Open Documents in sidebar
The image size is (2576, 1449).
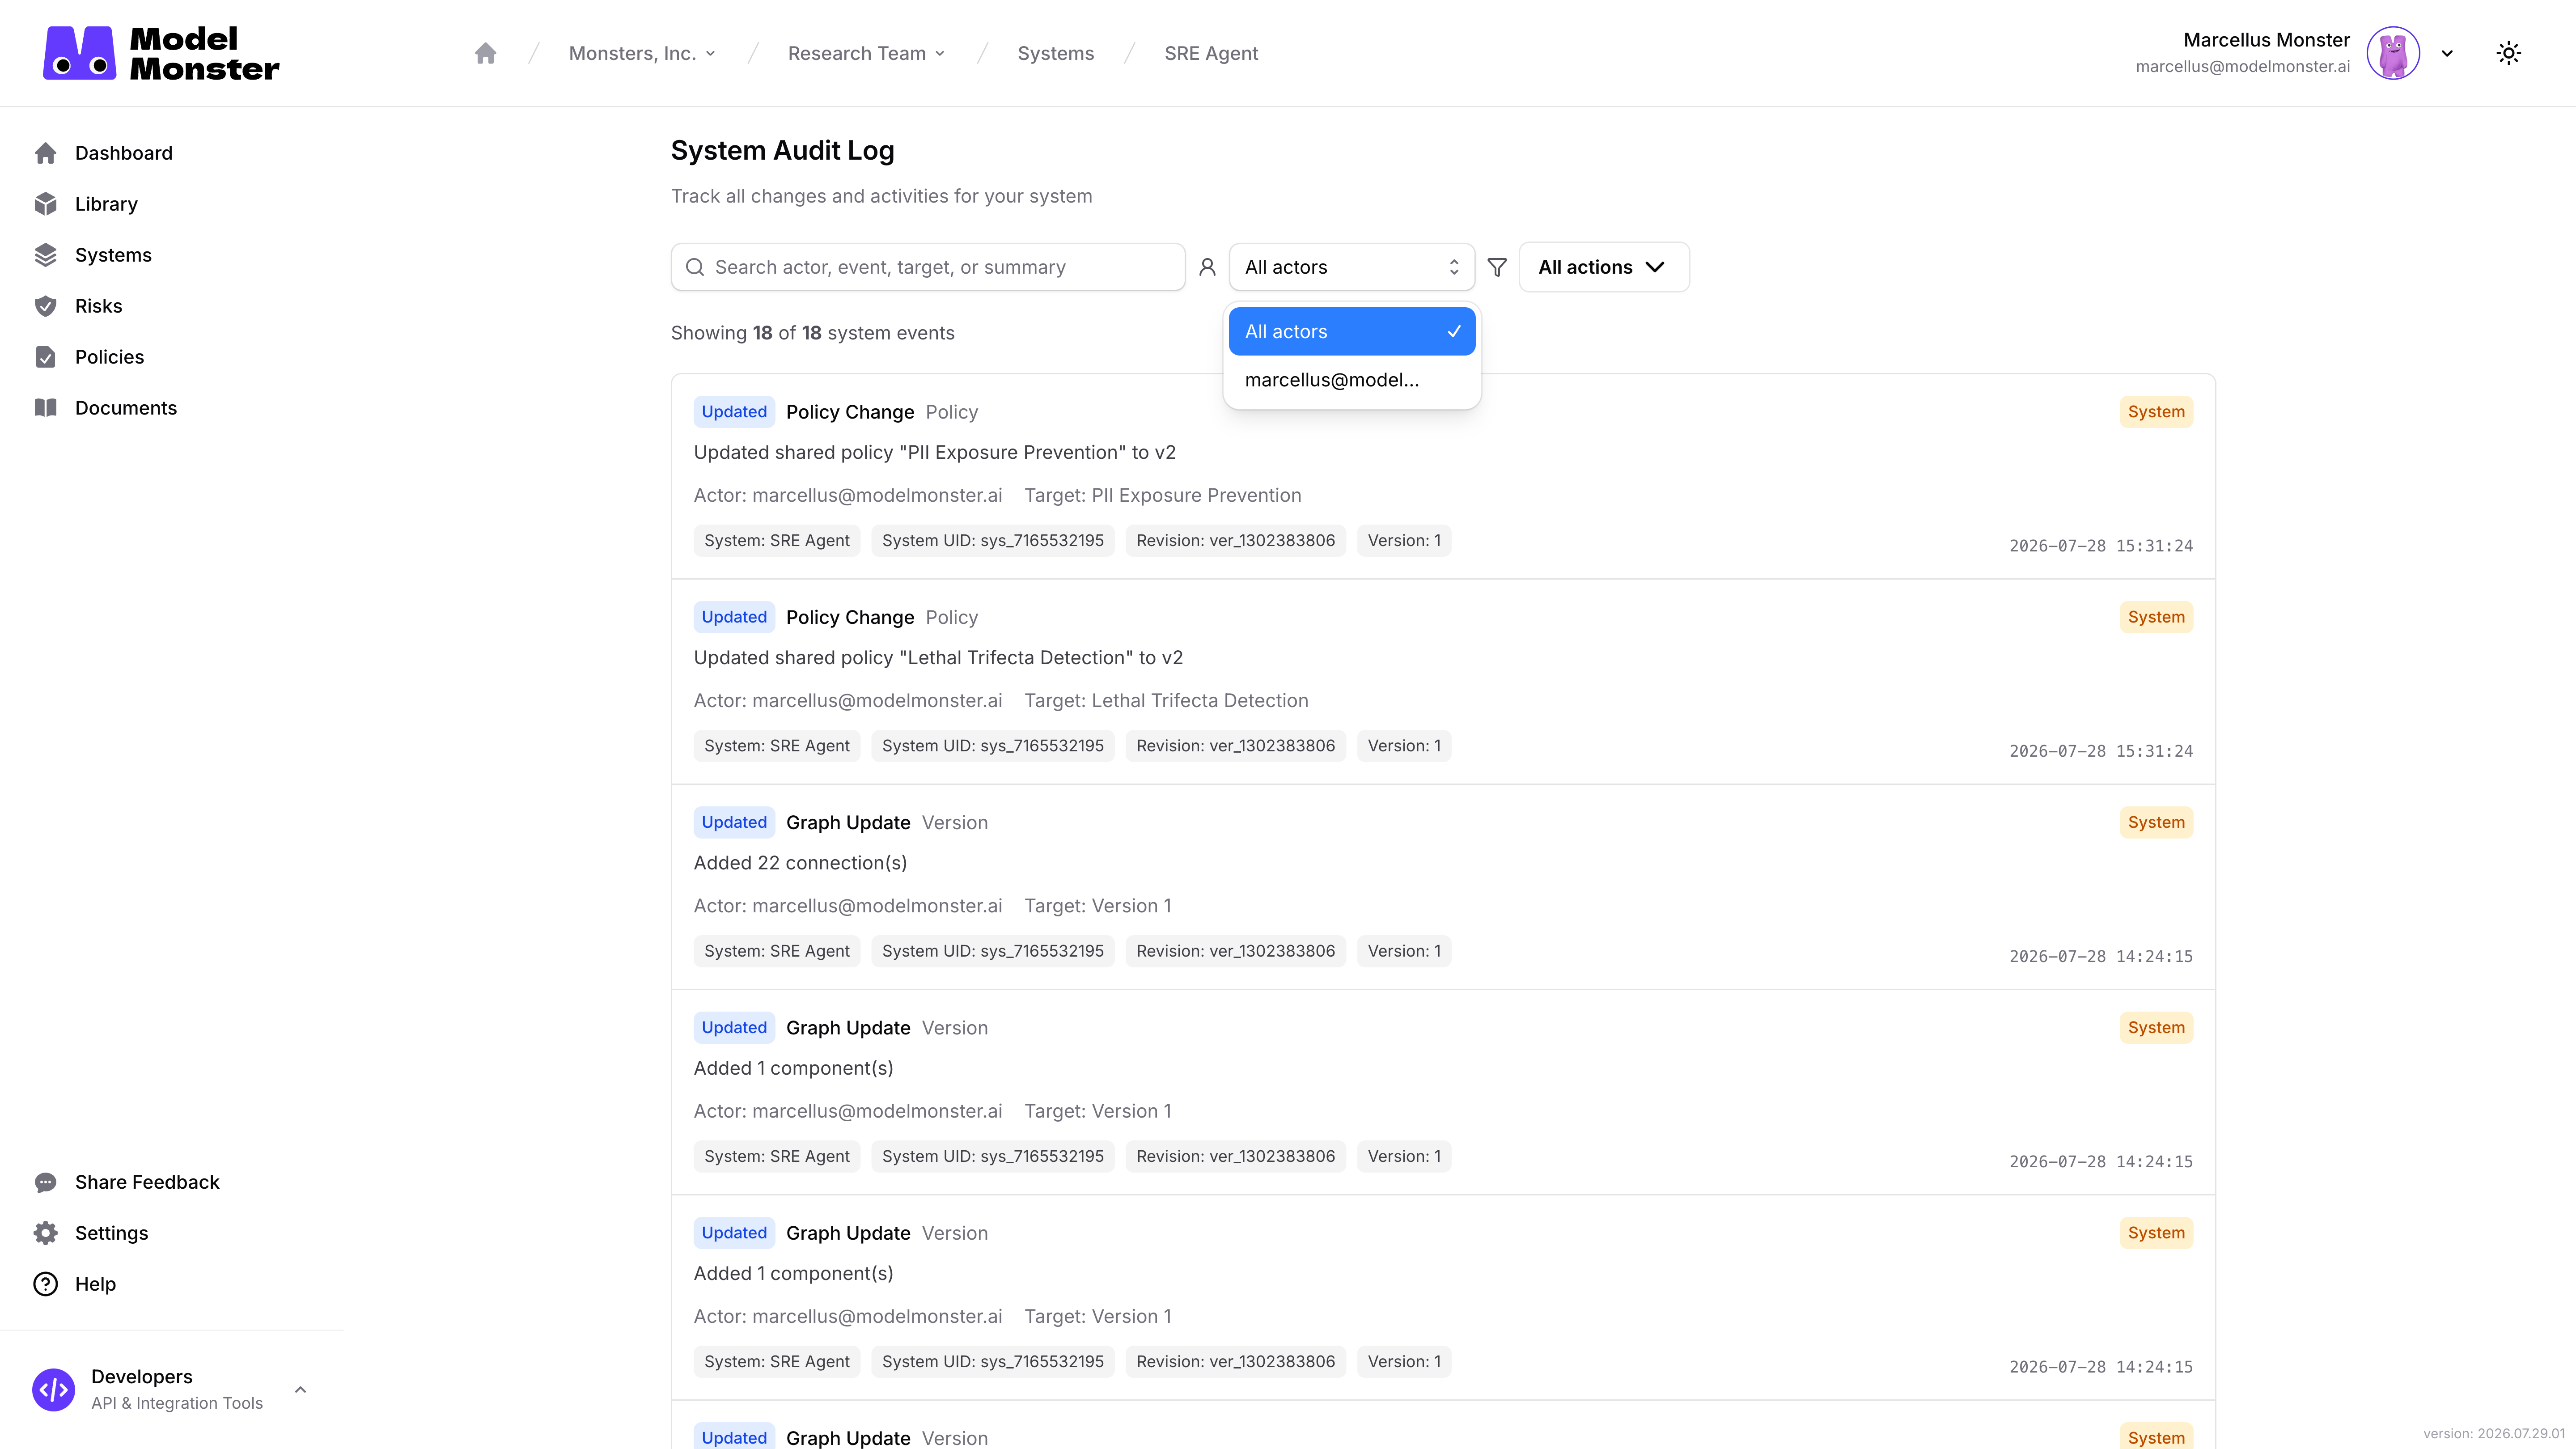coord(125,408)
